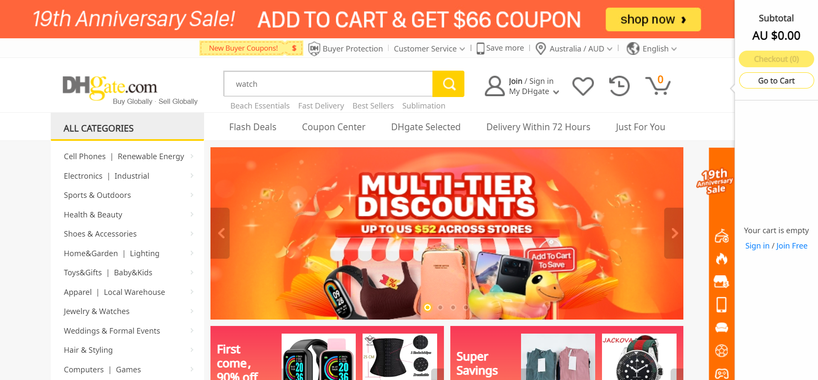The width and height of the screenshot is (818, 380).
Task: Click the Go to Cart button
Action: (776, 80)
